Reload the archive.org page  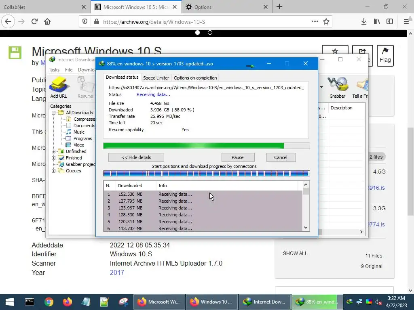34,22
